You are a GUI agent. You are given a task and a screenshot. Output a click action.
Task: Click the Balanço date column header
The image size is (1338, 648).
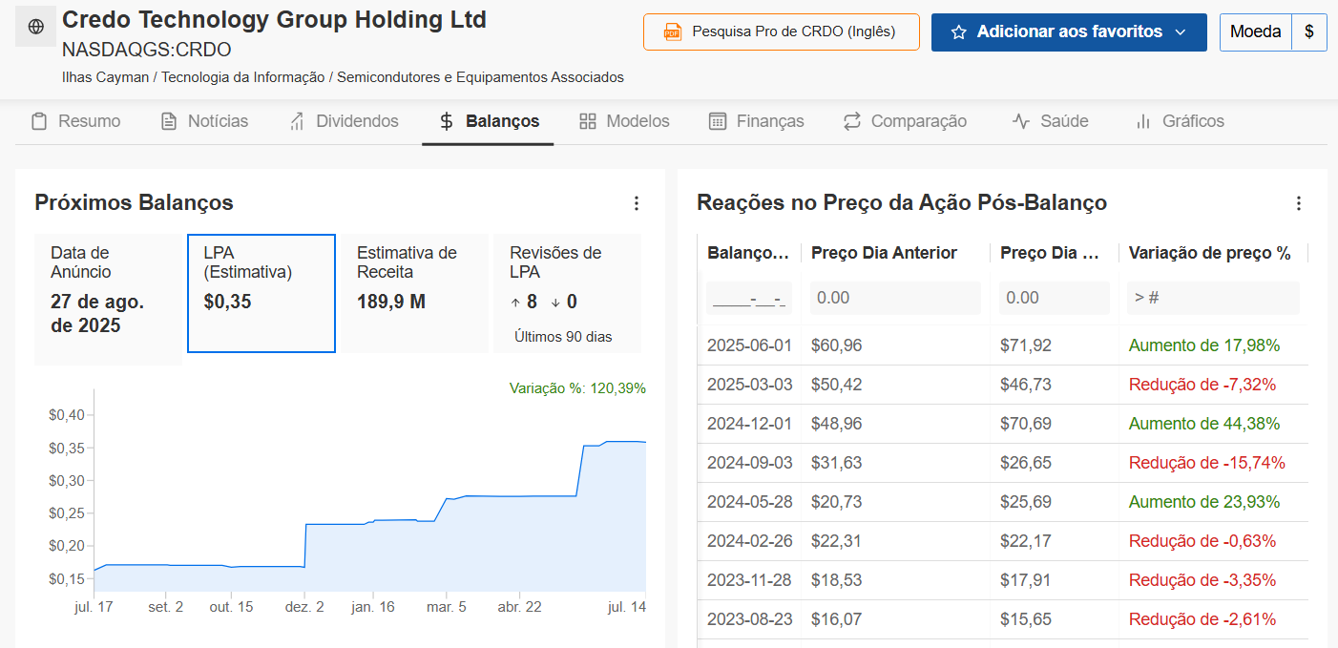tap(748, 253)
